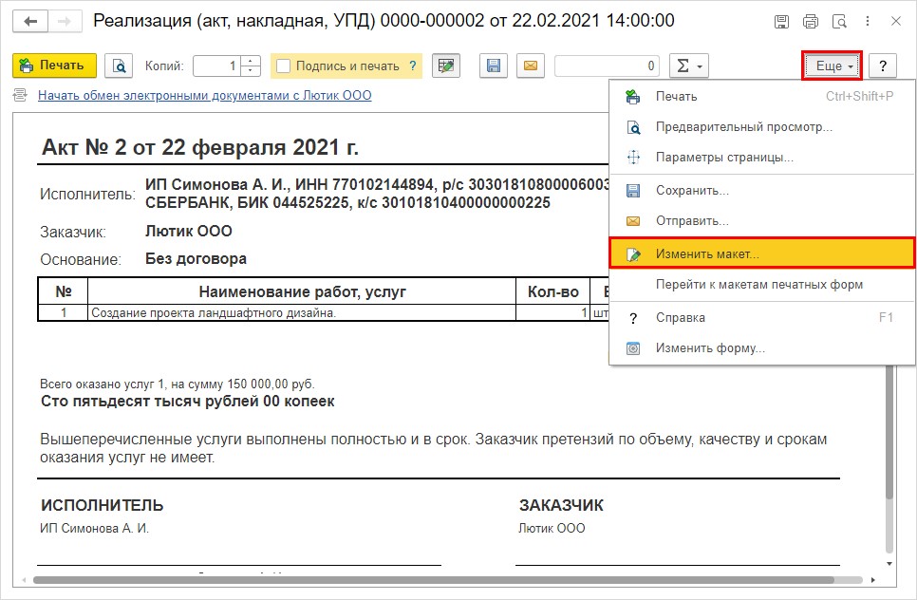
Task: Click the envelope icon in menu
Action: 633,221
